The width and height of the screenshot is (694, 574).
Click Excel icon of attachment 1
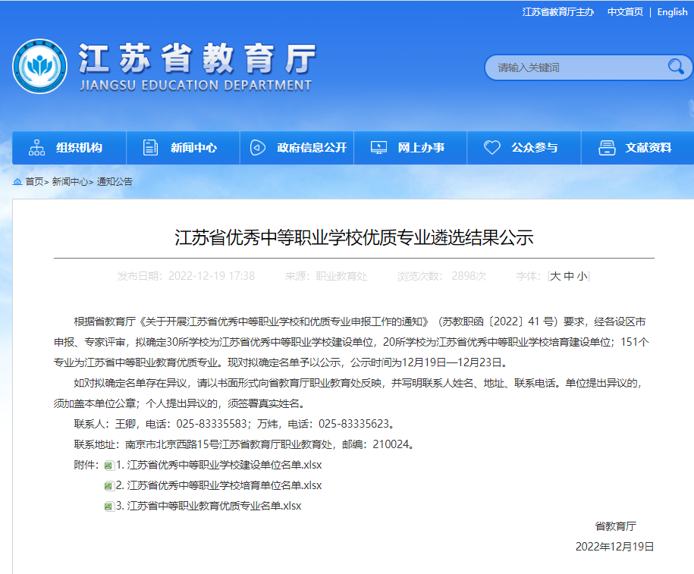pyautogui.click(x=109, y=465)
